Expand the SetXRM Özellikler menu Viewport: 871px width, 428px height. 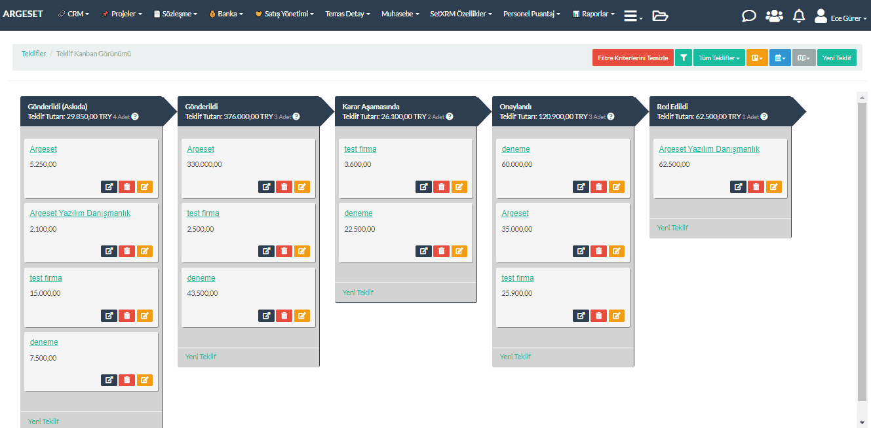[461, 14]
